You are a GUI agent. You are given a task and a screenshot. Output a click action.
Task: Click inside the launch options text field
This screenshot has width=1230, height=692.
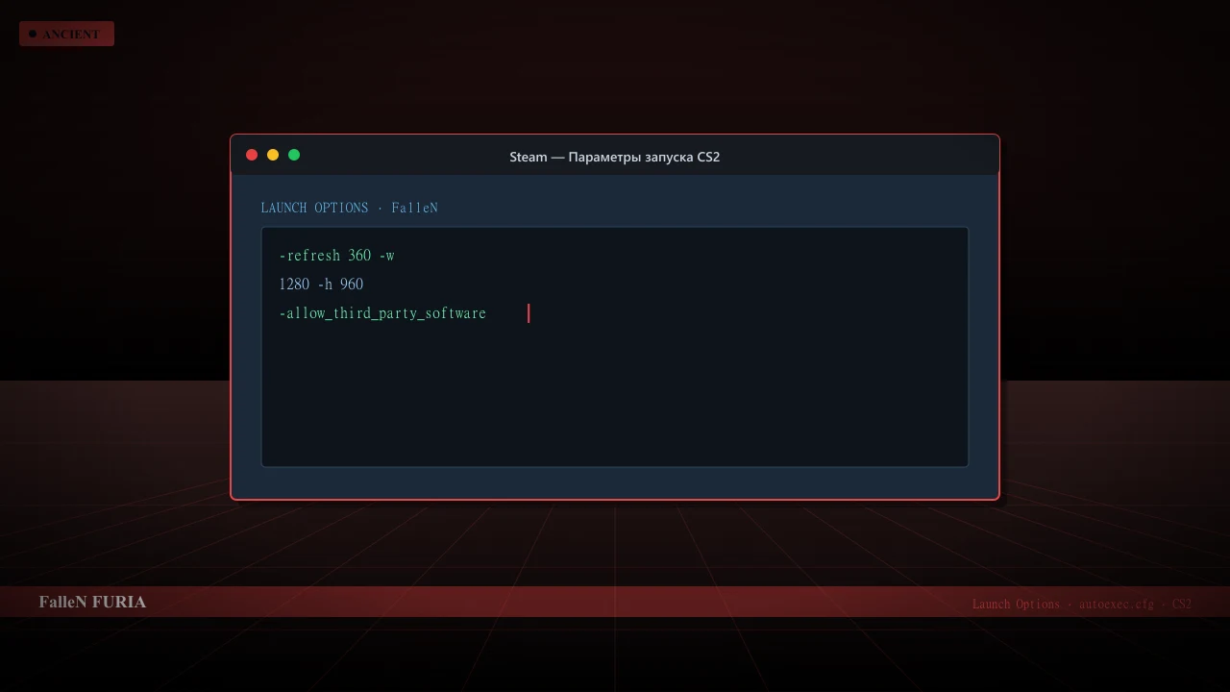coord(615,347)
